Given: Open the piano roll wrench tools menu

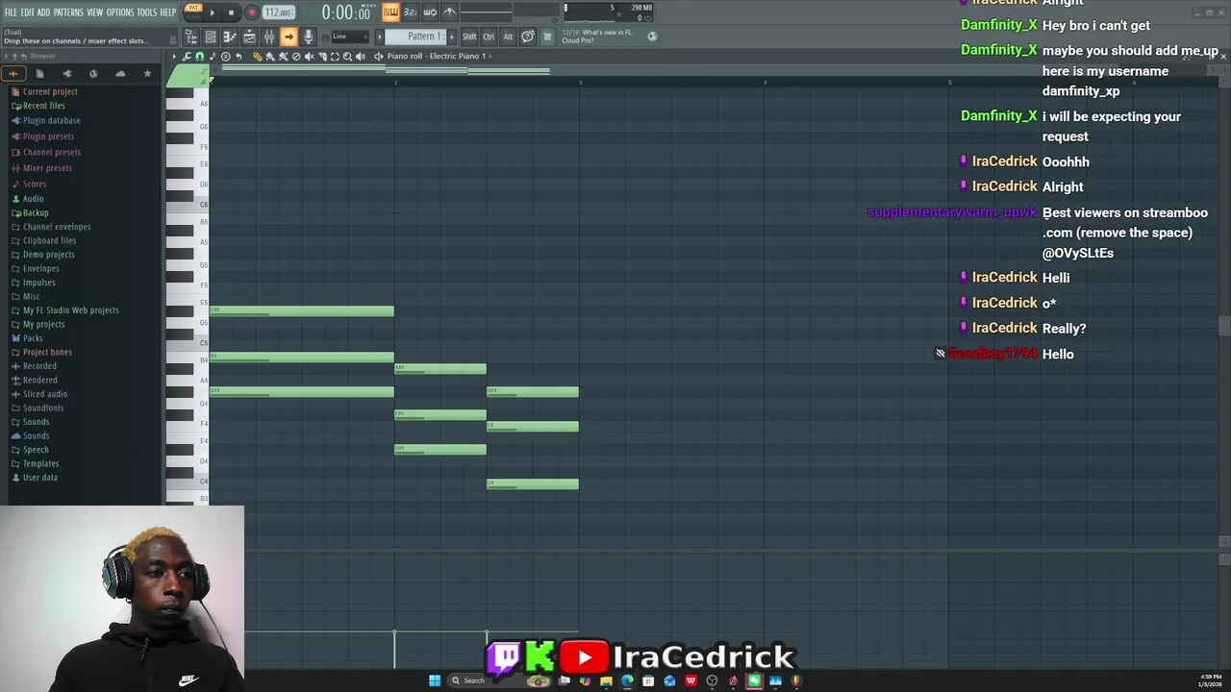Looking at the screenshot, I should pos(187,56).
